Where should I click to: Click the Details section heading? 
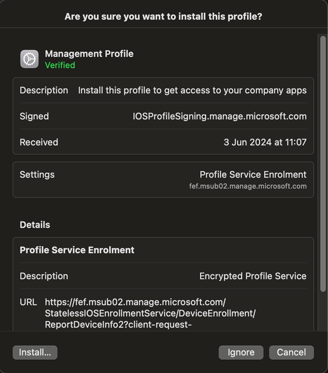[35, 225]
